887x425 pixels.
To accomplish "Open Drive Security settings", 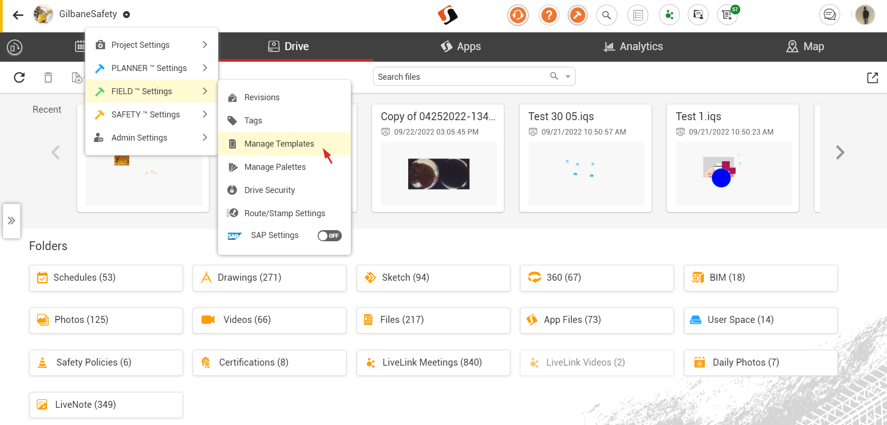I will [x=284, y=190].
